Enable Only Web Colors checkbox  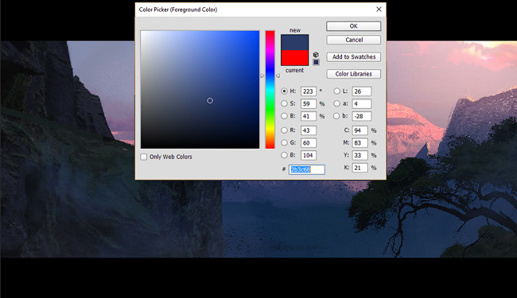[x=144, y=157]
